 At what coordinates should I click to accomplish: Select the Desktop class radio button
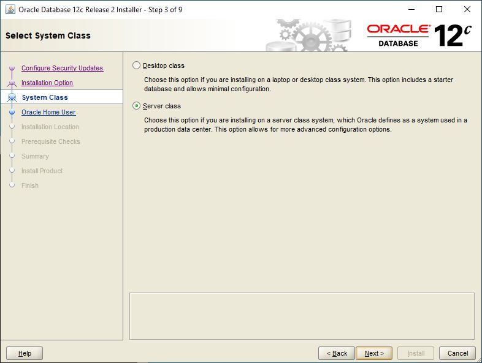136,65
